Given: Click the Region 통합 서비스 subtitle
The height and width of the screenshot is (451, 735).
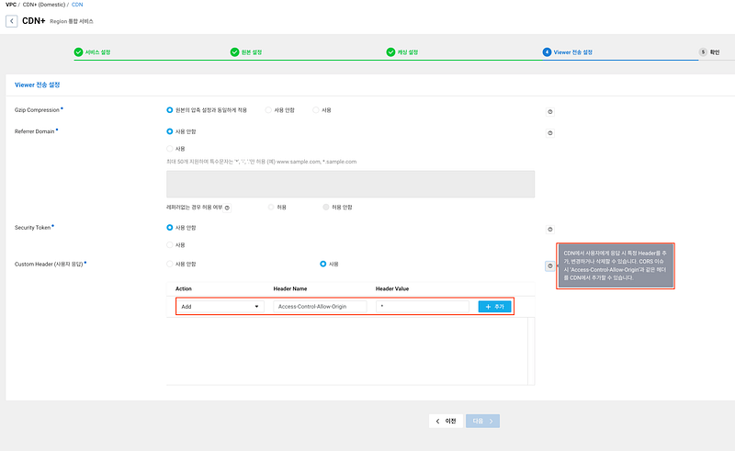Looking at the screenshot, I should [x=72, y=21].
